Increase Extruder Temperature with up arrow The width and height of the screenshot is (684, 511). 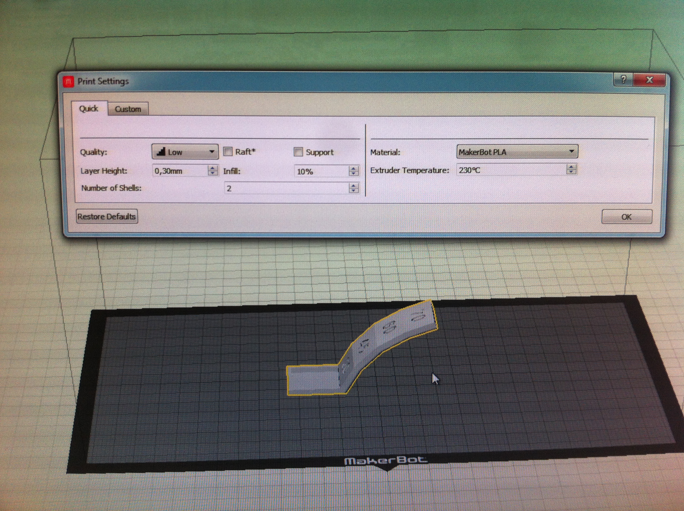pos(571,167)
